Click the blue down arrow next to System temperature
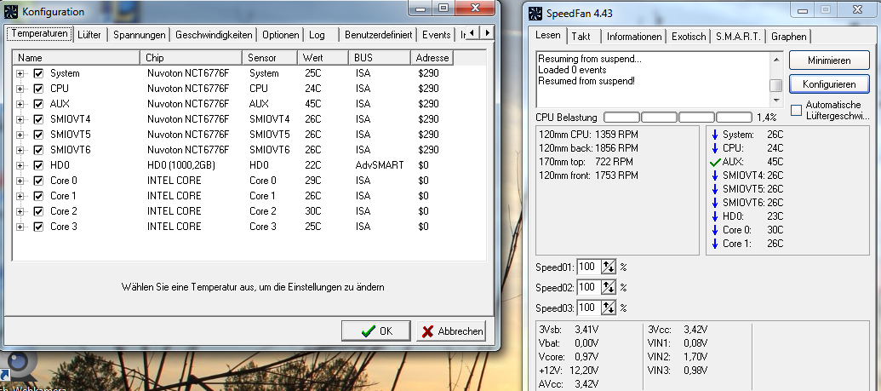Viewport: 881px width, 391px height. click(715, 135)
